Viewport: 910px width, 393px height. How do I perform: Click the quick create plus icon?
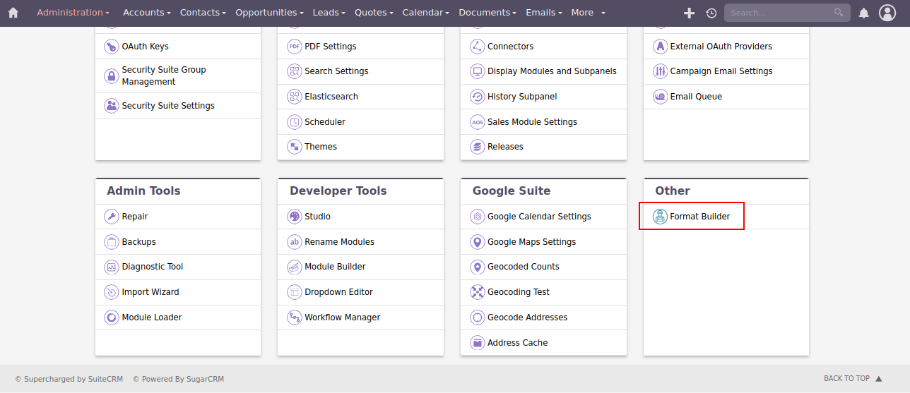(x=690, y=13)
